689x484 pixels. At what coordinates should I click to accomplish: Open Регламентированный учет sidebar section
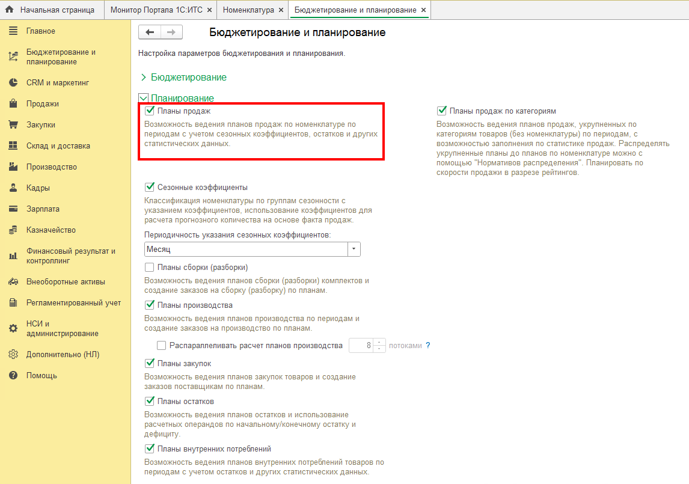coord(73,302)
